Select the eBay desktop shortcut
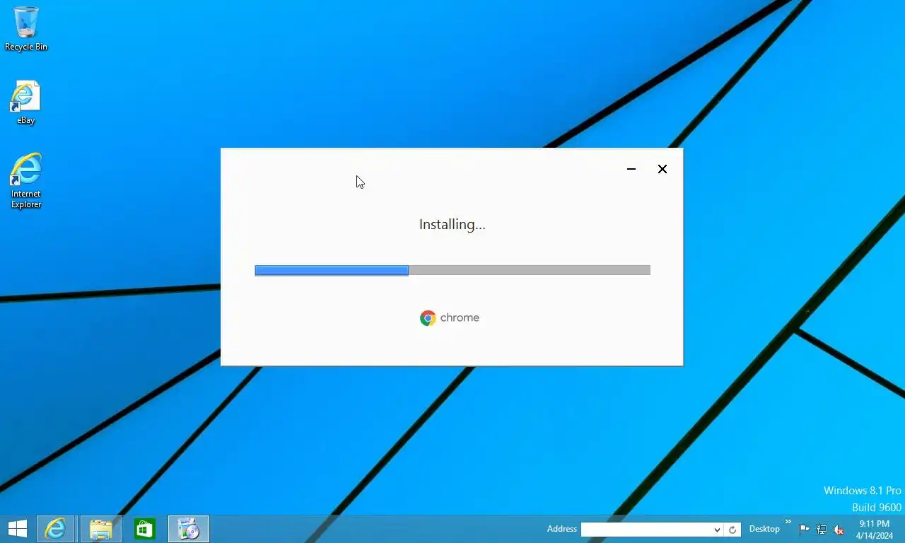905x543 pixels. point(25,103)
